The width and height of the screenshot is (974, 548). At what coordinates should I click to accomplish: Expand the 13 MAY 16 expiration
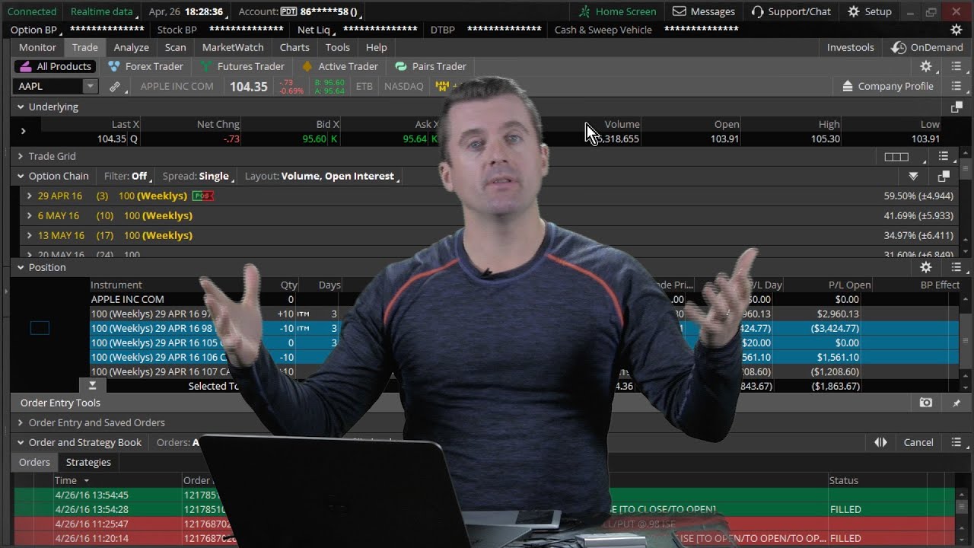30,235
